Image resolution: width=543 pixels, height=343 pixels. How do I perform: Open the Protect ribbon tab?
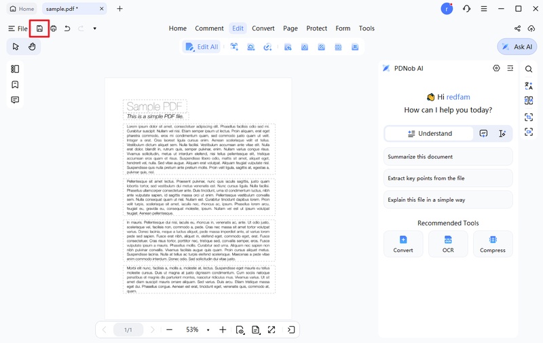coord(316,29)
